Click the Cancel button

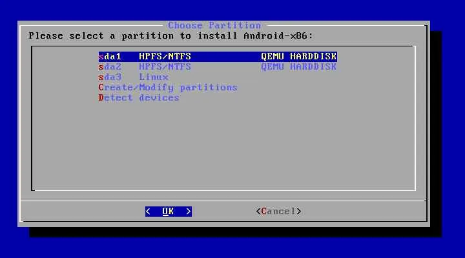278,211
